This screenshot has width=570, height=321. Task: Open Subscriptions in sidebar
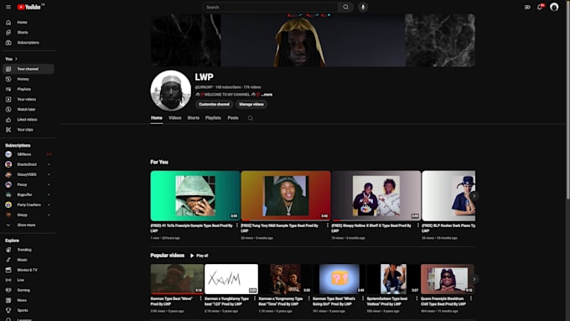tap(28, 43)
